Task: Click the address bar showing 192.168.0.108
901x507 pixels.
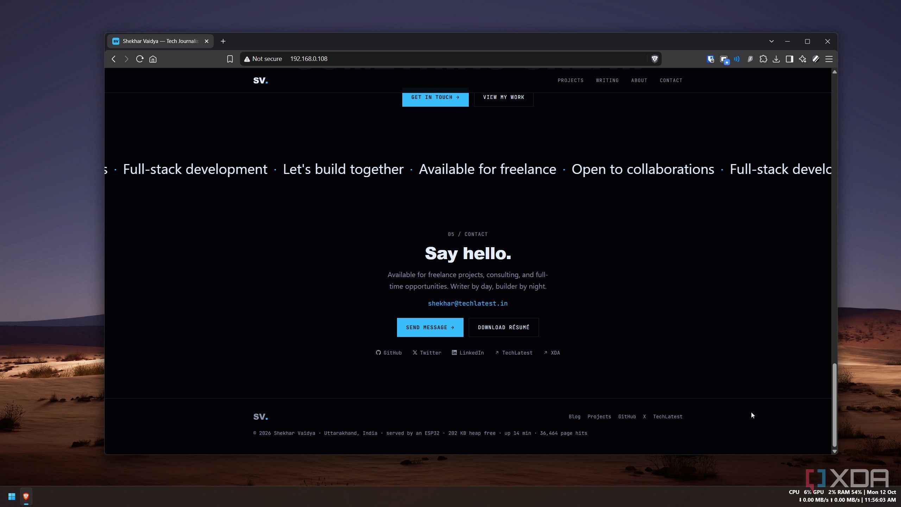Action: (x=450, y=59)
